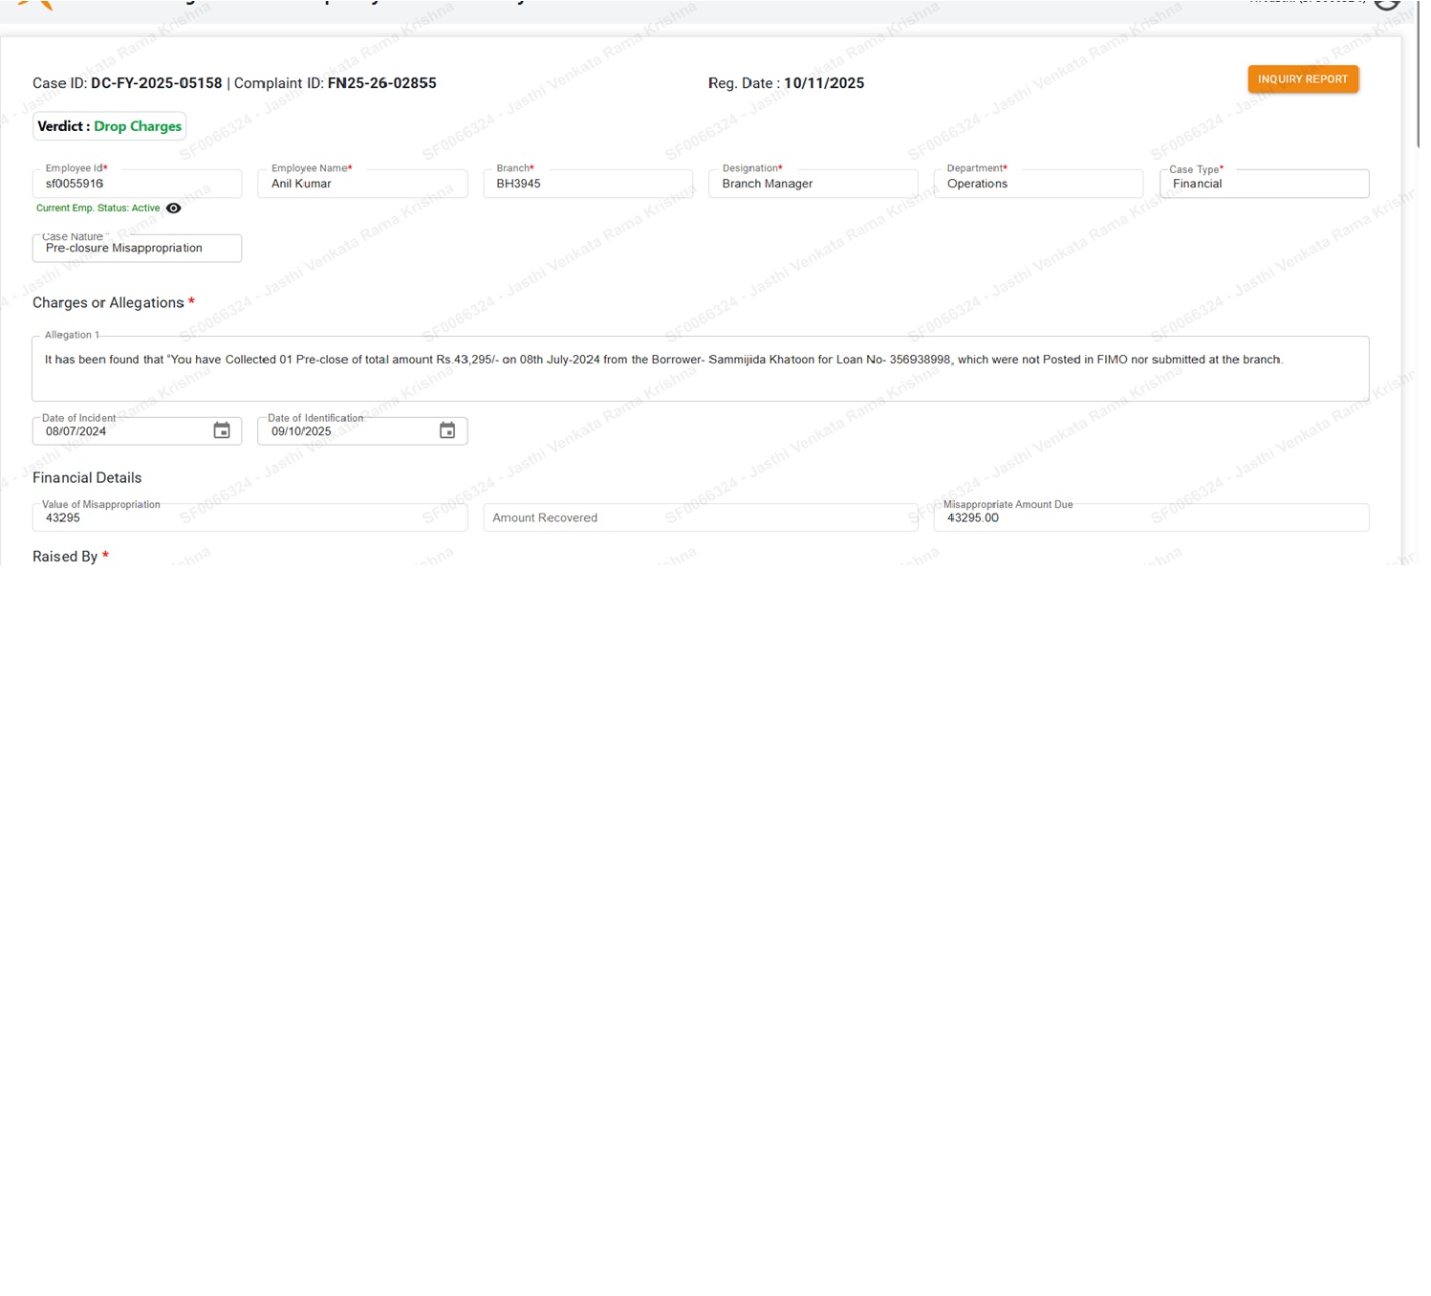Open the INQUIRY REPORT button
The width and height of the screenshot is (1431, 1296).
(1302, 79)
